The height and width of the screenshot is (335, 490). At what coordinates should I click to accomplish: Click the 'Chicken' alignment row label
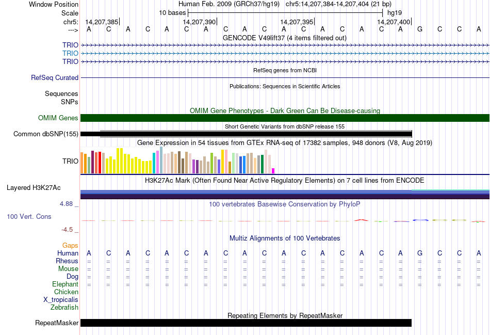[66, 292]
